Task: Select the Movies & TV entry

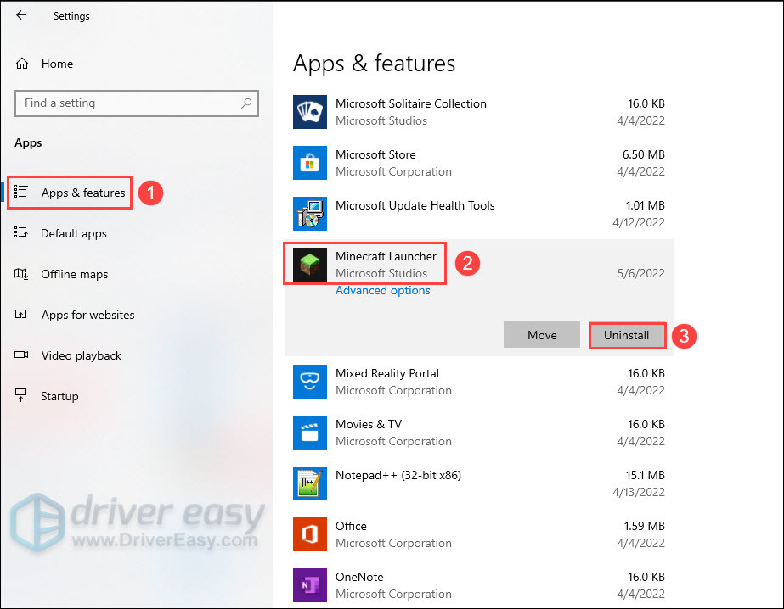Action: click(x=478, y=433)
